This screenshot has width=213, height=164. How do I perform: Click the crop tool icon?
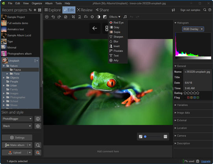pyautogui.click(x=73, y=17)
